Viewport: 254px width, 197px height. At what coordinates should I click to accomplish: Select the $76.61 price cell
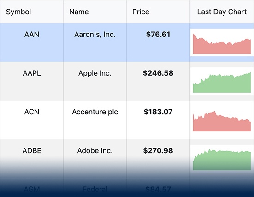click(x=158, y=42)
